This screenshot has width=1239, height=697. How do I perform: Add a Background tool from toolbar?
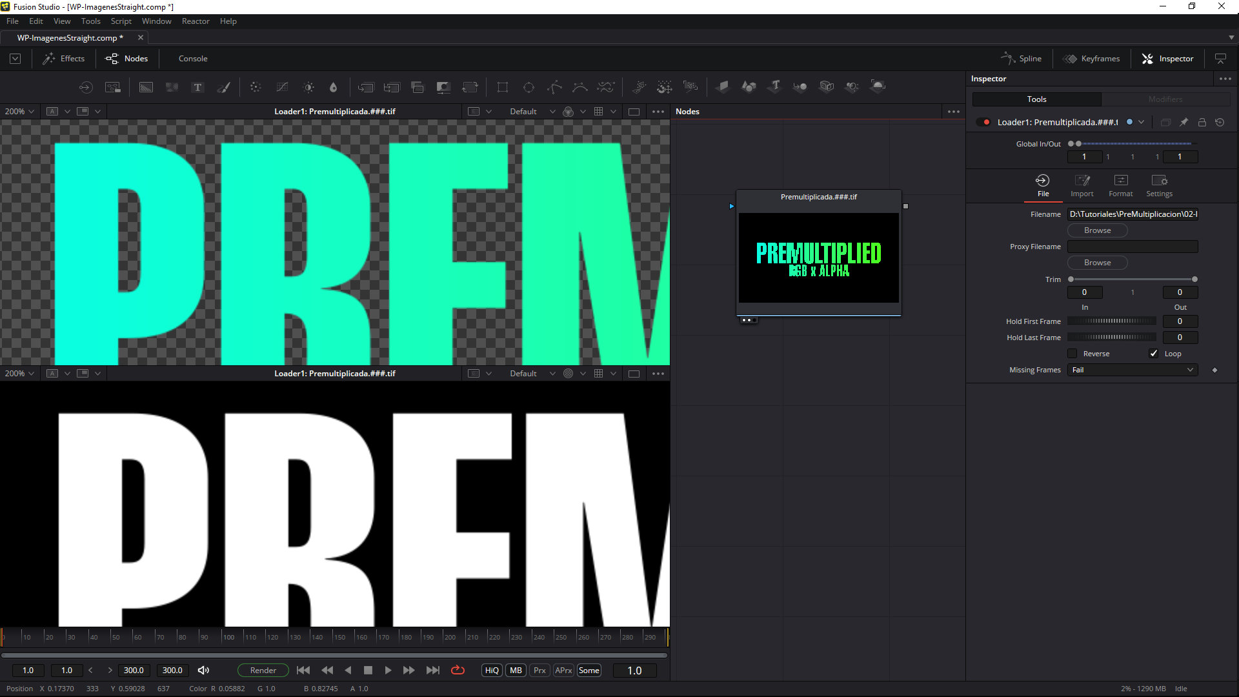click(x=146, y=87)
